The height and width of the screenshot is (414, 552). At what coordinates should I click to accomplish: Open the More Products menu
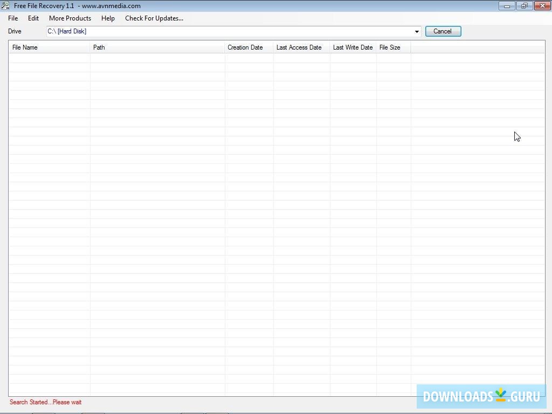(70, 18)
